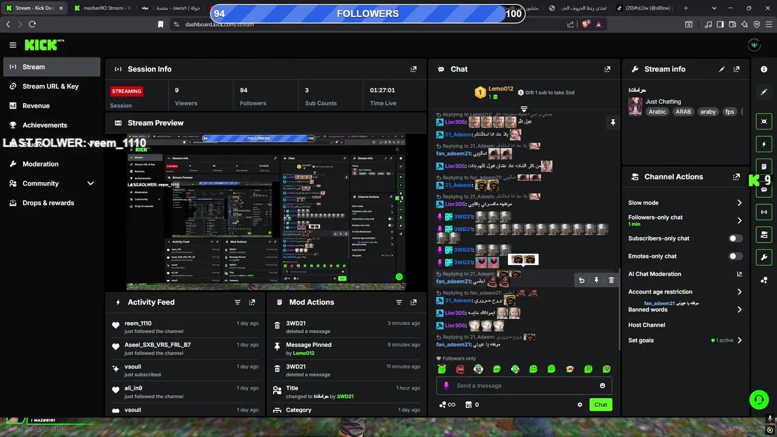The image size is (777, 437).
Task: Open chat settings gear icon
Action: 580,405
